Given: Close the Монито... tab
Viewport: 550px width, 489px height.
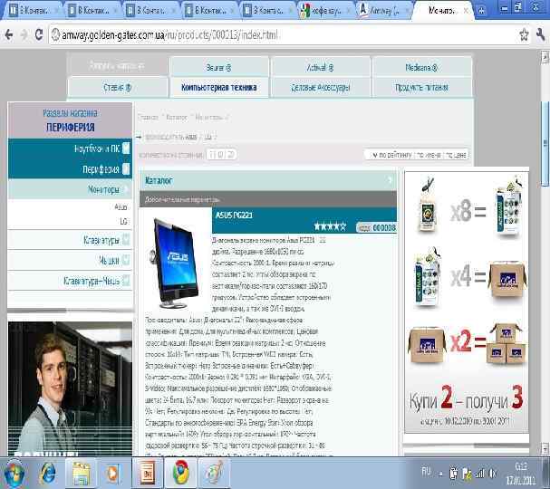Looking at the screenshot, I should [466, 11].
